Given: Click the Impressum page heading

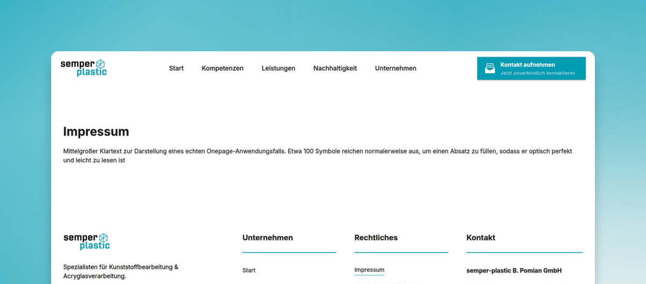Looking at the screenshot, I should pos(96,132).
